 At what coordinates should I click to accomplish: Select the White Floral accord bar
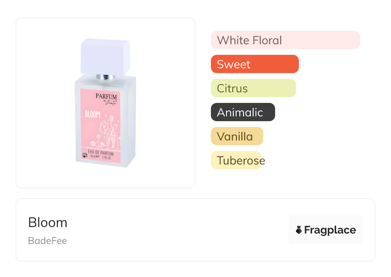(285, 40)
